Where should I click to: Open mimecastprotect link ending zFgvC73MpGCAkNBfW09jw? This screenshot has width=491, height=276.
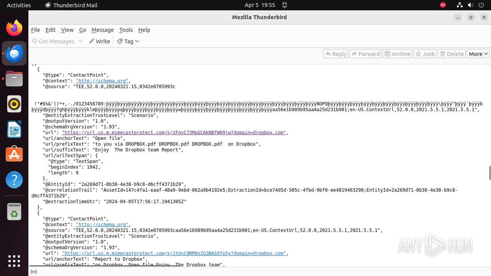(x=174, y=133)
